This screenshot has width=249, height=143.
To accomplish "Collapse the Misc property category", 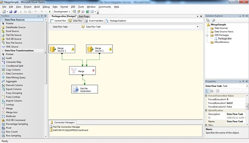I will click(206, 125).
